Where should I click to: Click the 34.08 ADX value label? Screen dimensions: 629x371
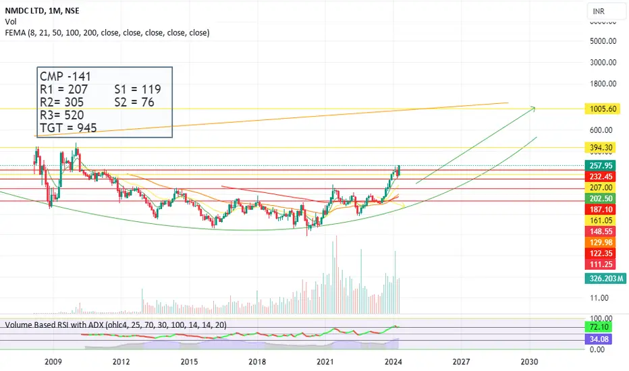(x=598, y=339)
